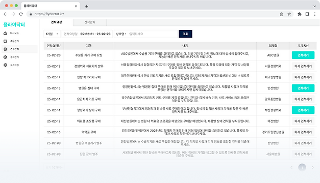Select page 1 in pagination
Viewport: 320px width, 183px height.
click(x=302, y=168)
